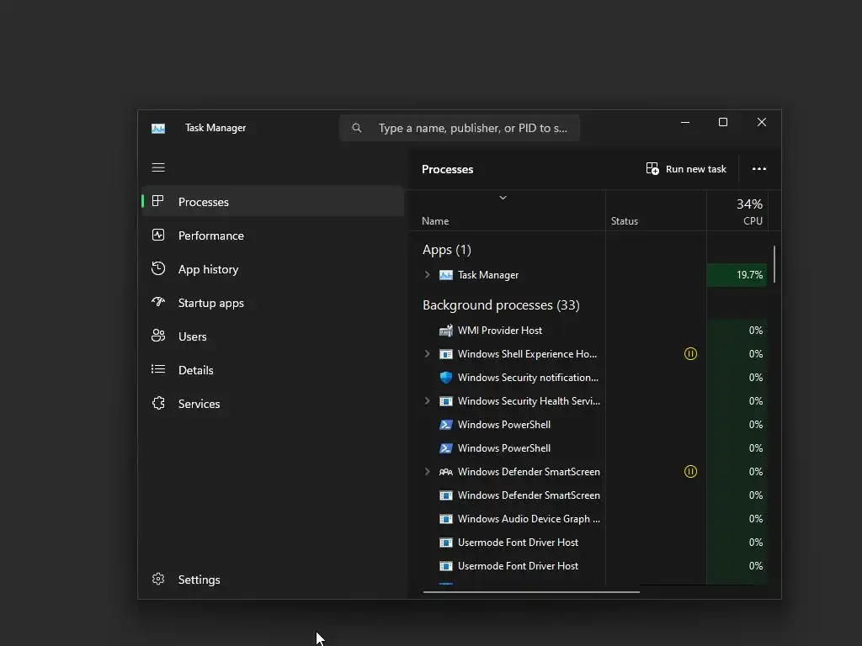Click the App history clock icon
This screenshot has height=646, width=862.
158,268
